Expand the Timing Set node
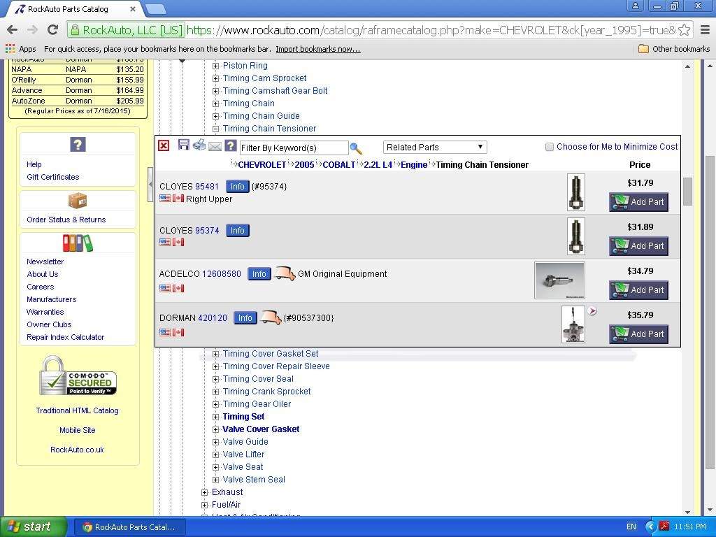The width and height of the screenshot is (716, 537). [215, 417]
